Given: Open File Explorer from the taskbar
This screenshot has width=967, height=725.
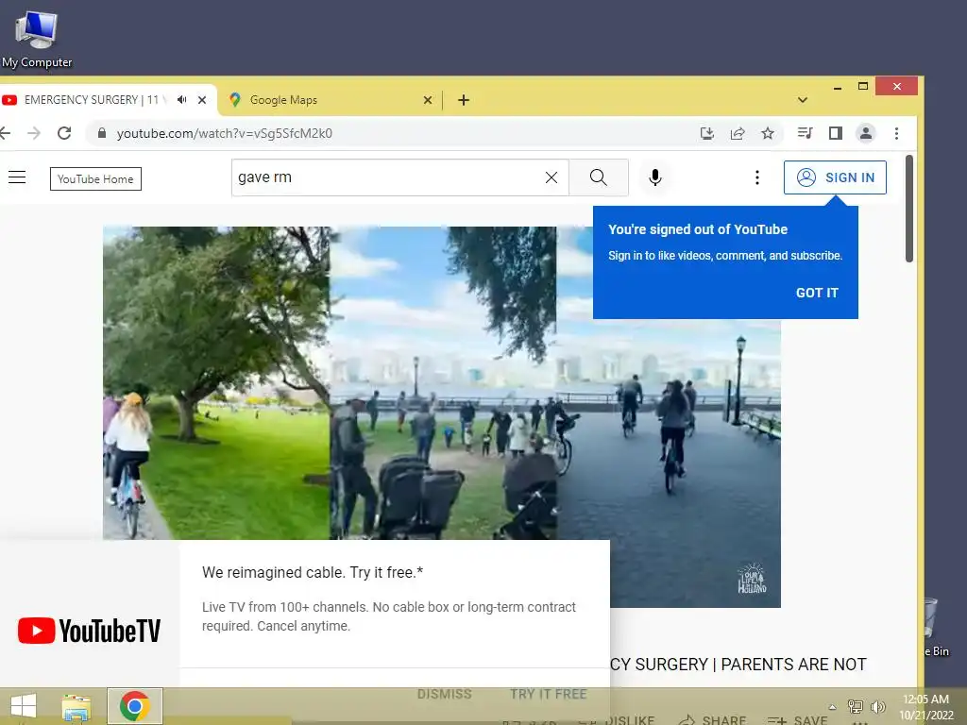Looking at the screenshot, I should (x=76, y=706).
